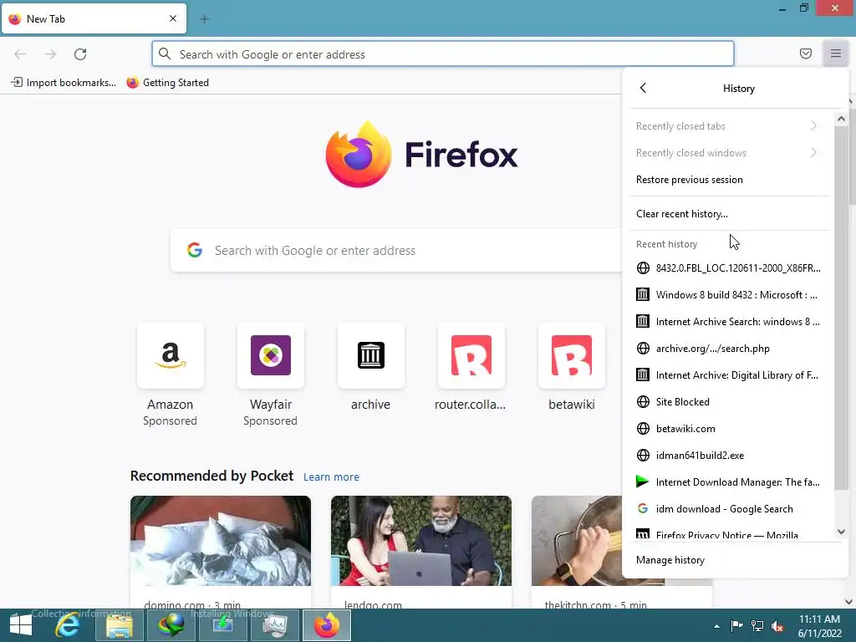Open archive.org/.../search.php history entry
The height and width of the screenshot is (642, 856).
click(x=729, y=349)
